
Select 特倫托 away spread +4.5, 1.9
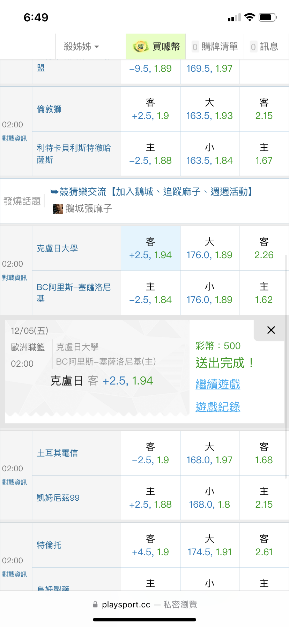150,545
